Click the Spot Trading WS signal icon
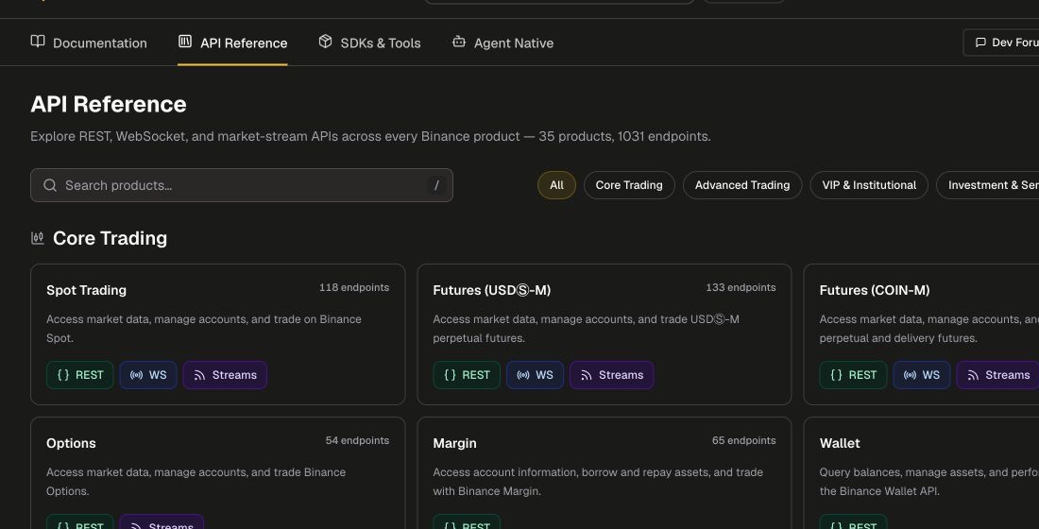Screen dimensions: 1039x529 pyautogui.click(x=137, y=374)
